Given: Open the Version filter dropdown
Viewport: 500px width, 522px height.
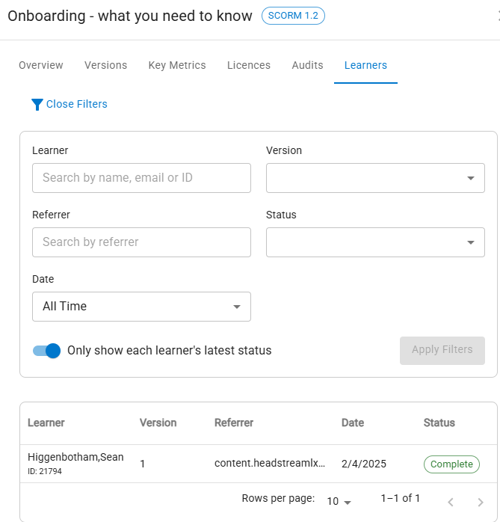Looking at the screenshot, I should [x=375, y=178].
